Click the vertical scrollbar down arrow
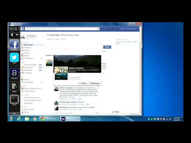 (141, 113)
